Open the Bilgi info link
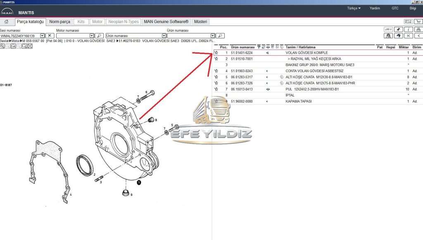This screenshot has height=240, width=423. point(413,8)
